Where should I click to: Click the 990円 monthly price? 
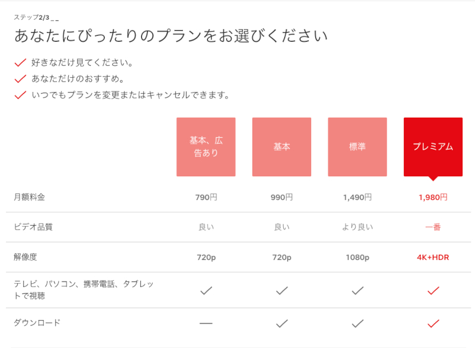281,198
